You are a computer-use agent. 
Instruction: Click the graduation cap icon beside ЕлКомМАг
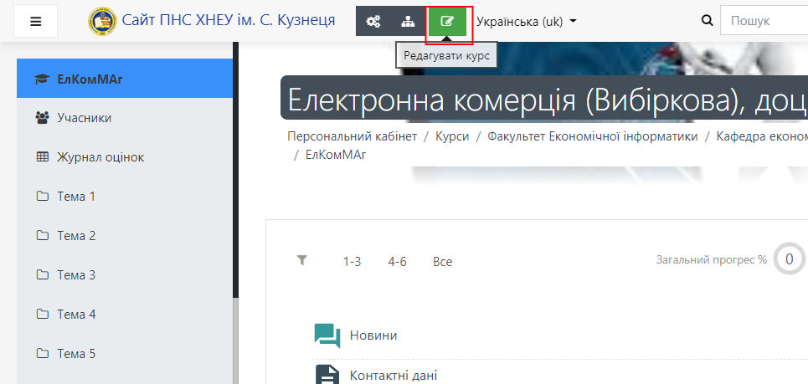tap(42, 79)
